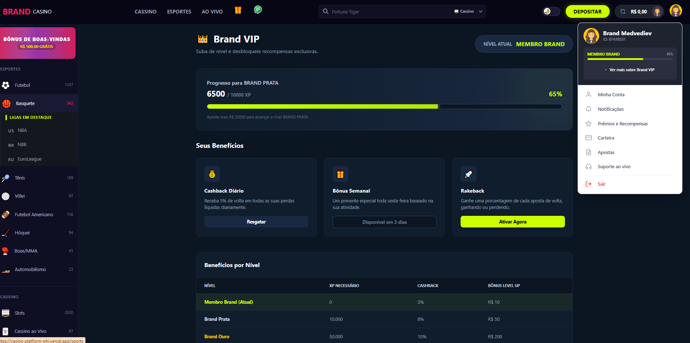Expand Ver mais sobre Brand VIP
This screenshot has height=343, width=690.
click(630, 70)
